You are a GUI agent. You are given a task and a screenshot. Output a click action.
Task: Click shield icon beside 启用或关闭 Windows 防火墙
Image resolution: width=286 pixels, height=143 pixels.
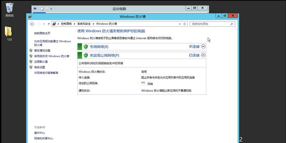click(x=31, y=56)
